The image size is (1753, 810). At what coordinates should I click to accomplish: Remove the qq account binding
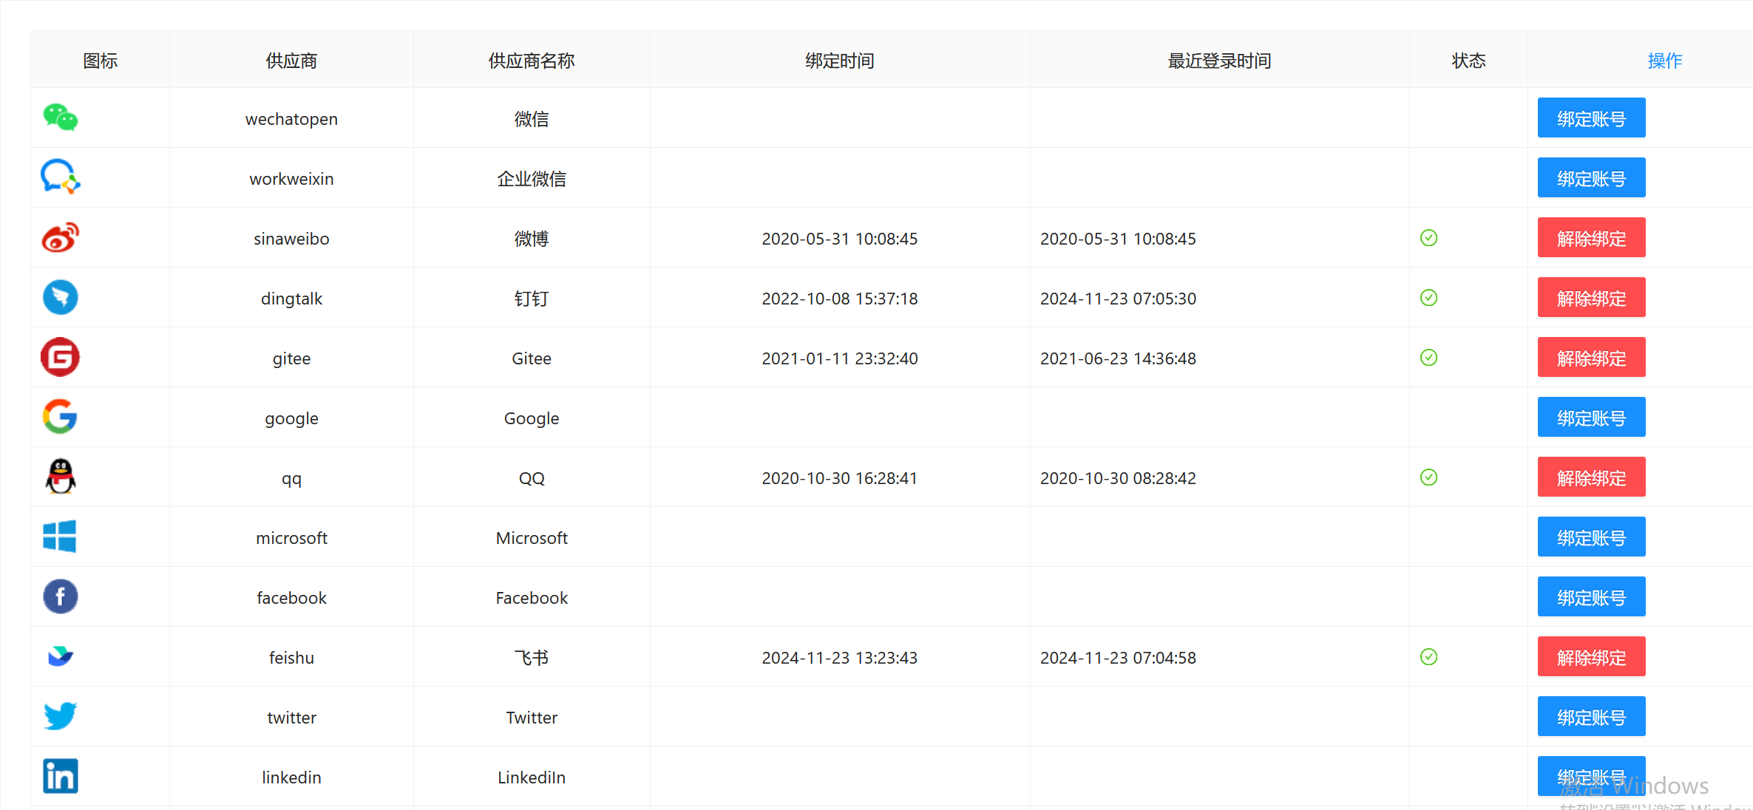coord(1591,477)
